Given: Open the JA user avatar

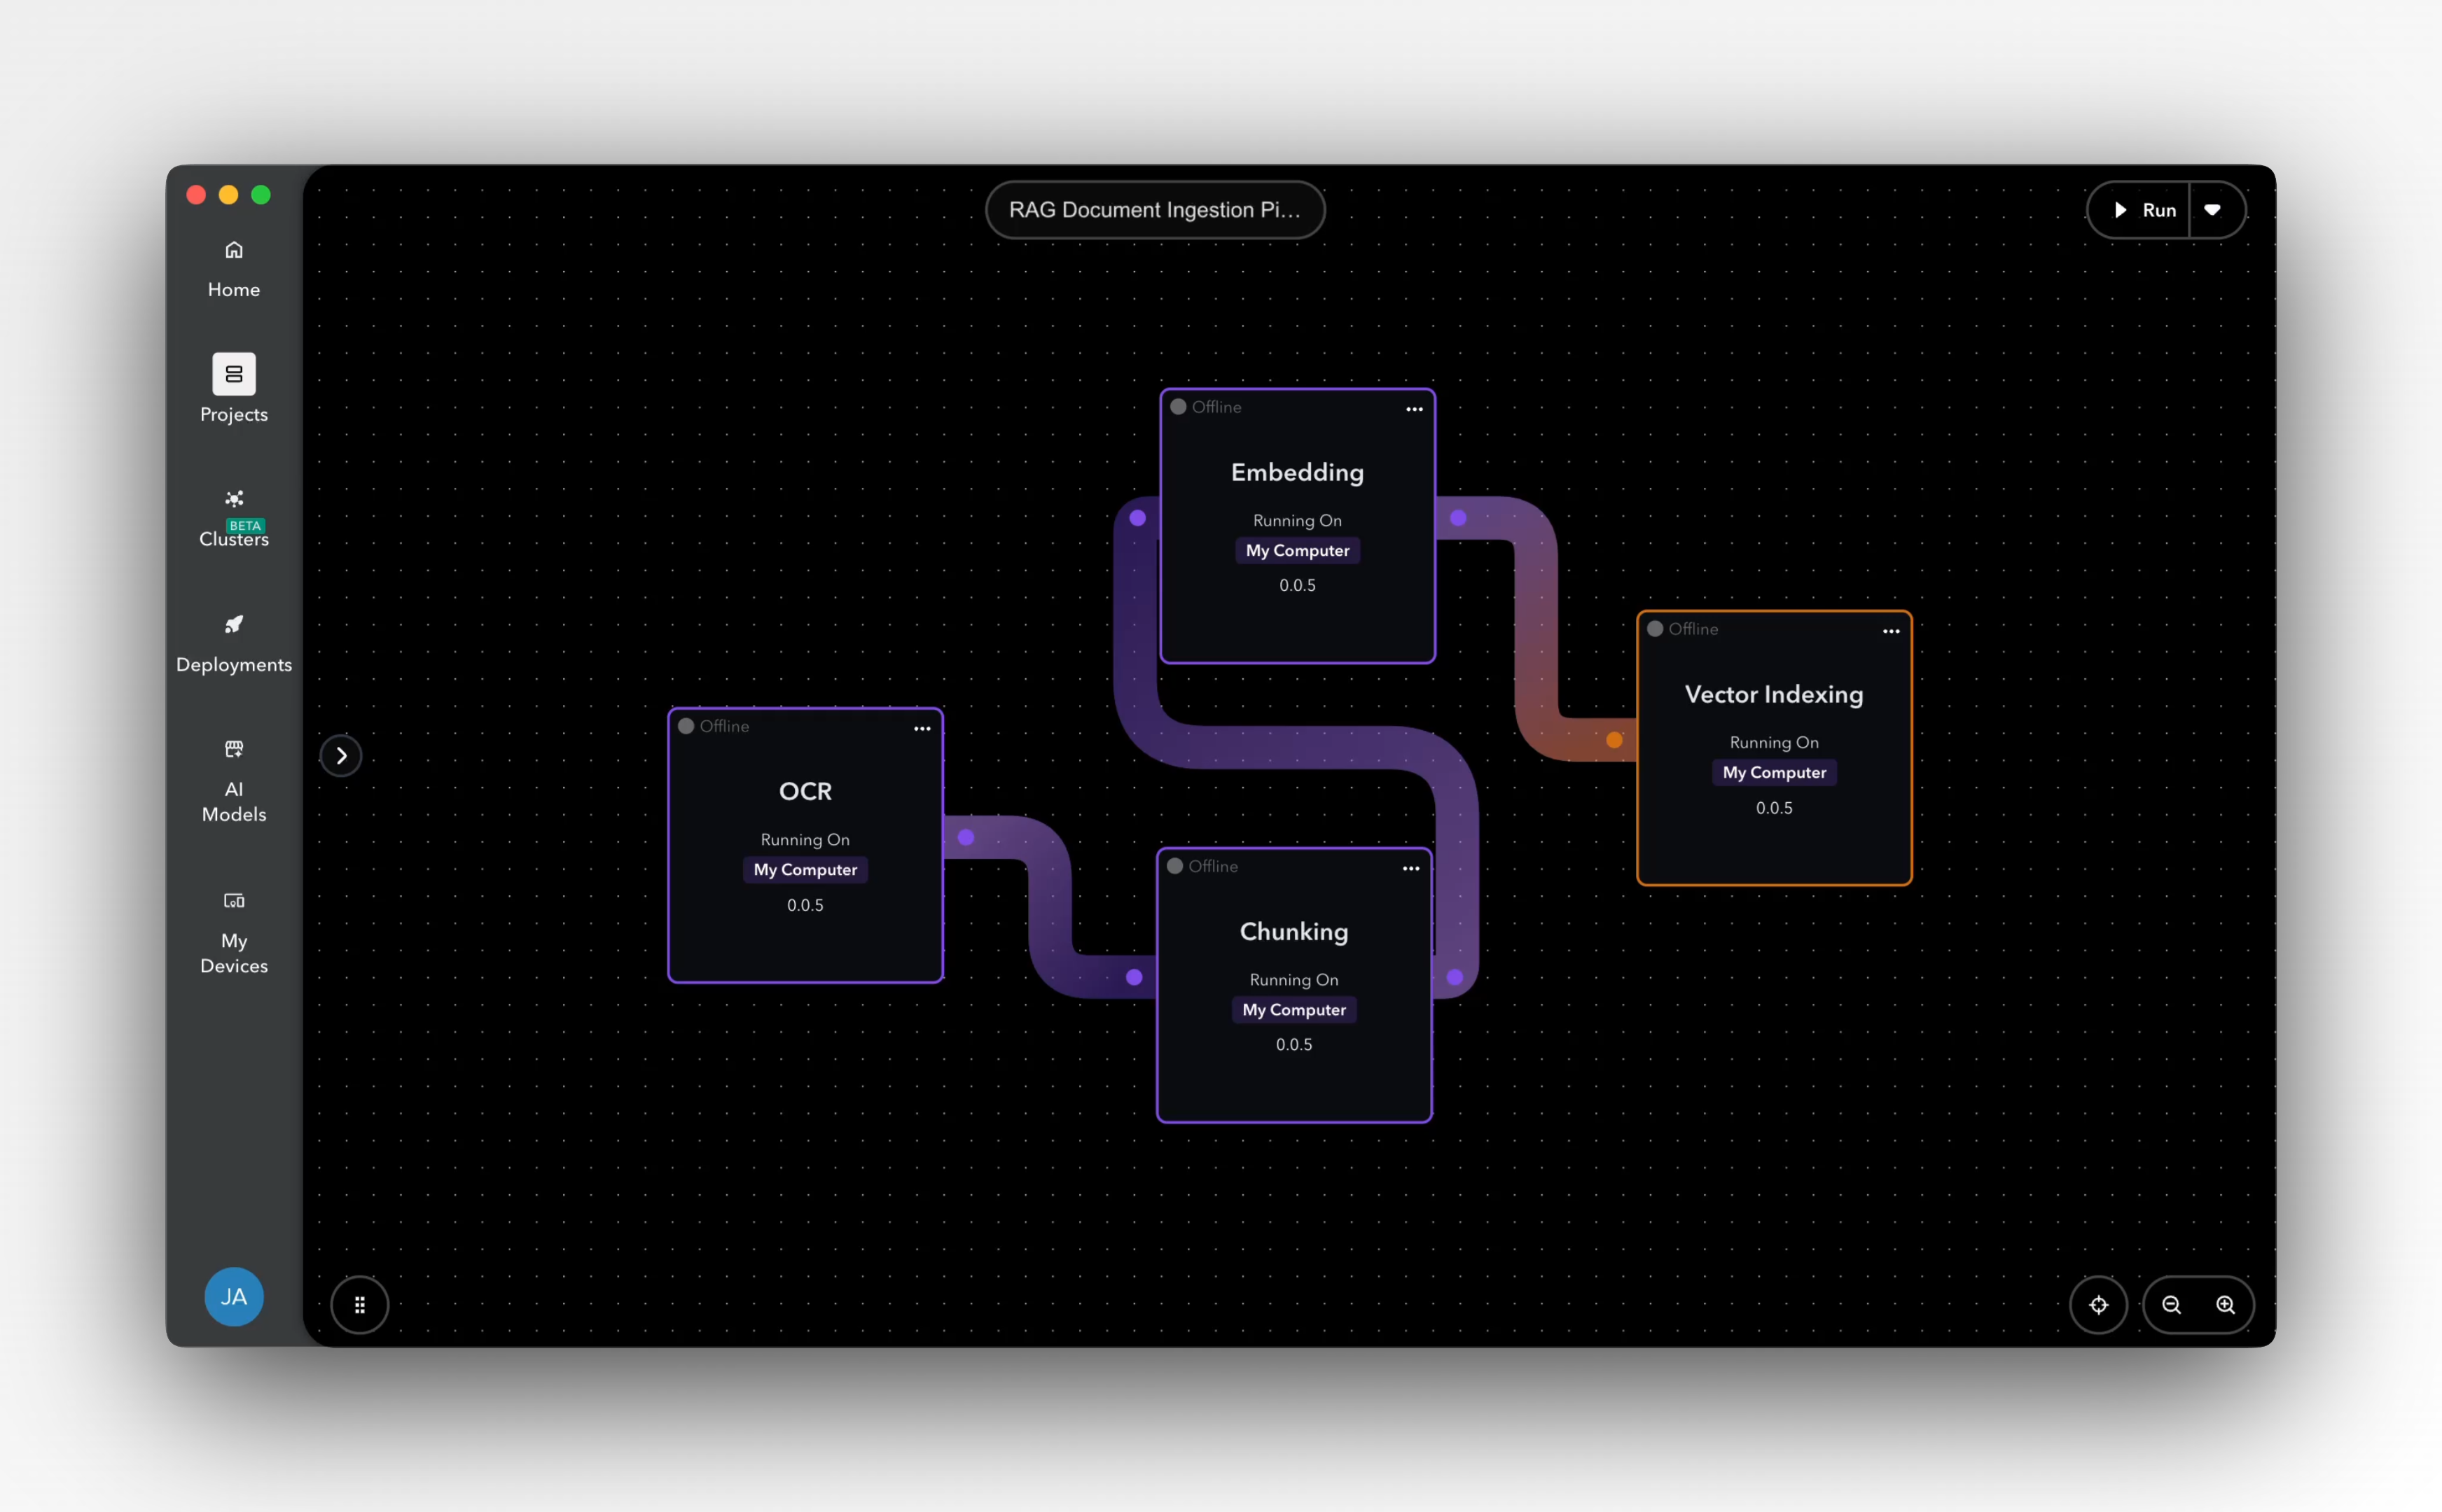Looking at the screenshot, I should pos(233,1297).
